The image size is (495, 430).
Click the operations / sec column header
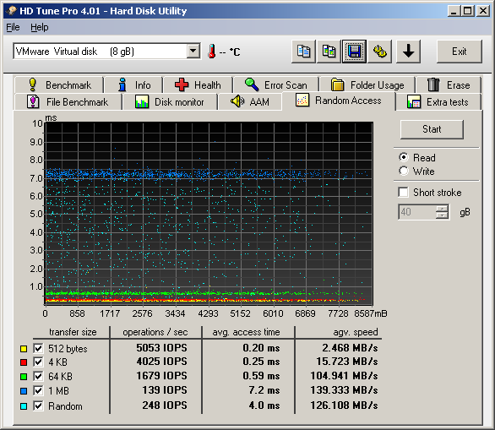(x=155, y=332)
